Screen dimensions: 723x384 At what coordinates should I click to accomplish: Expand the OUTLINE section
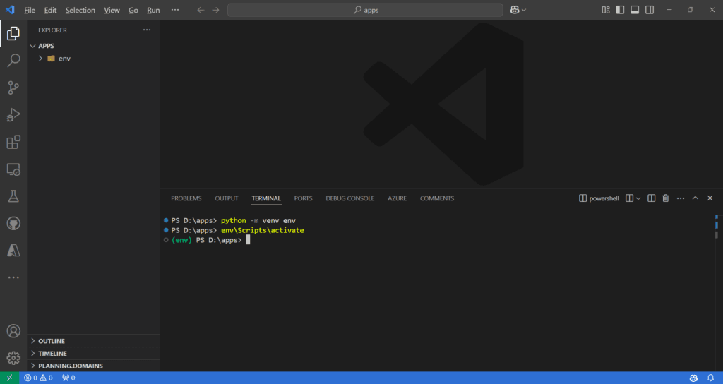[x=94, y=341]
